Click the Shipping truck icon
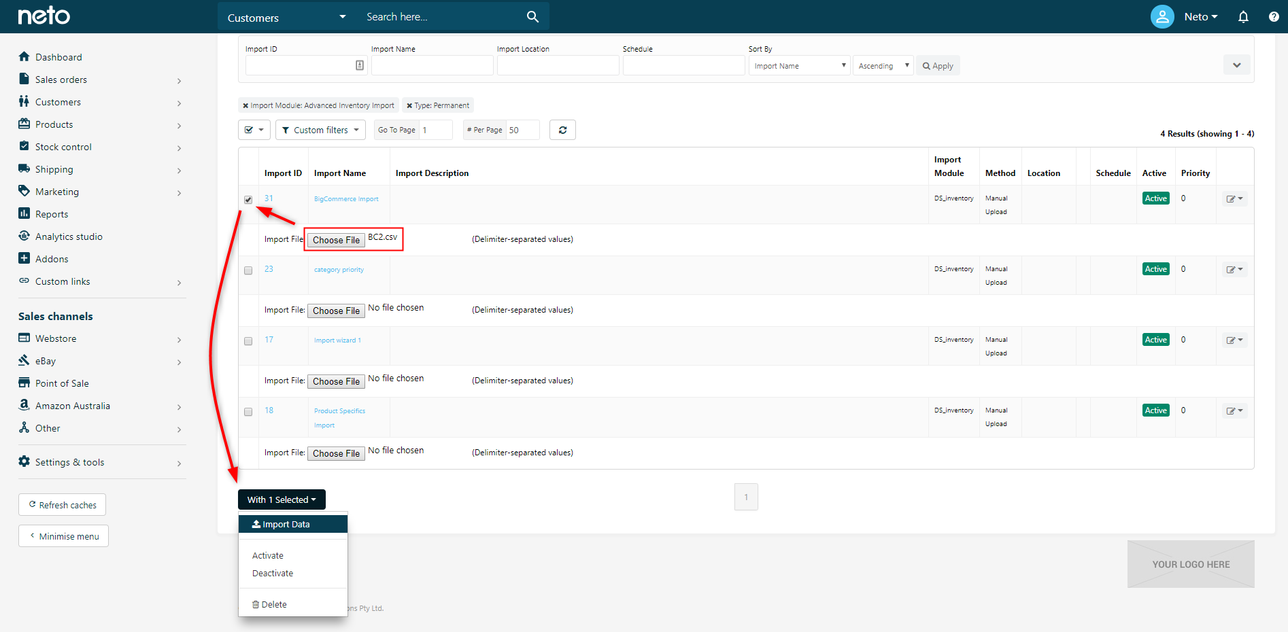 coord(24,169)
